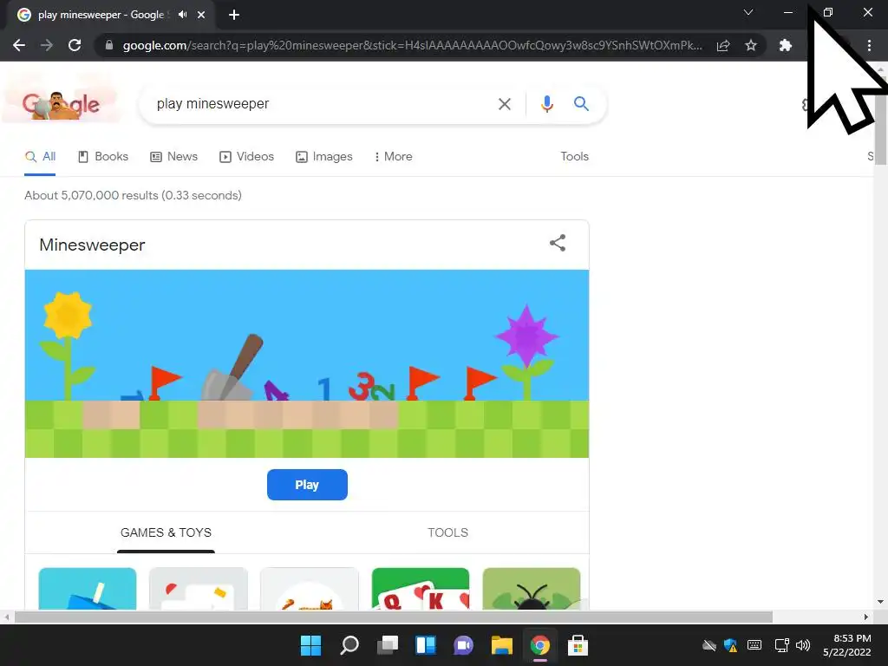
Task: Click the About 5,070,000 results text
Action: (x=133, y=195)
